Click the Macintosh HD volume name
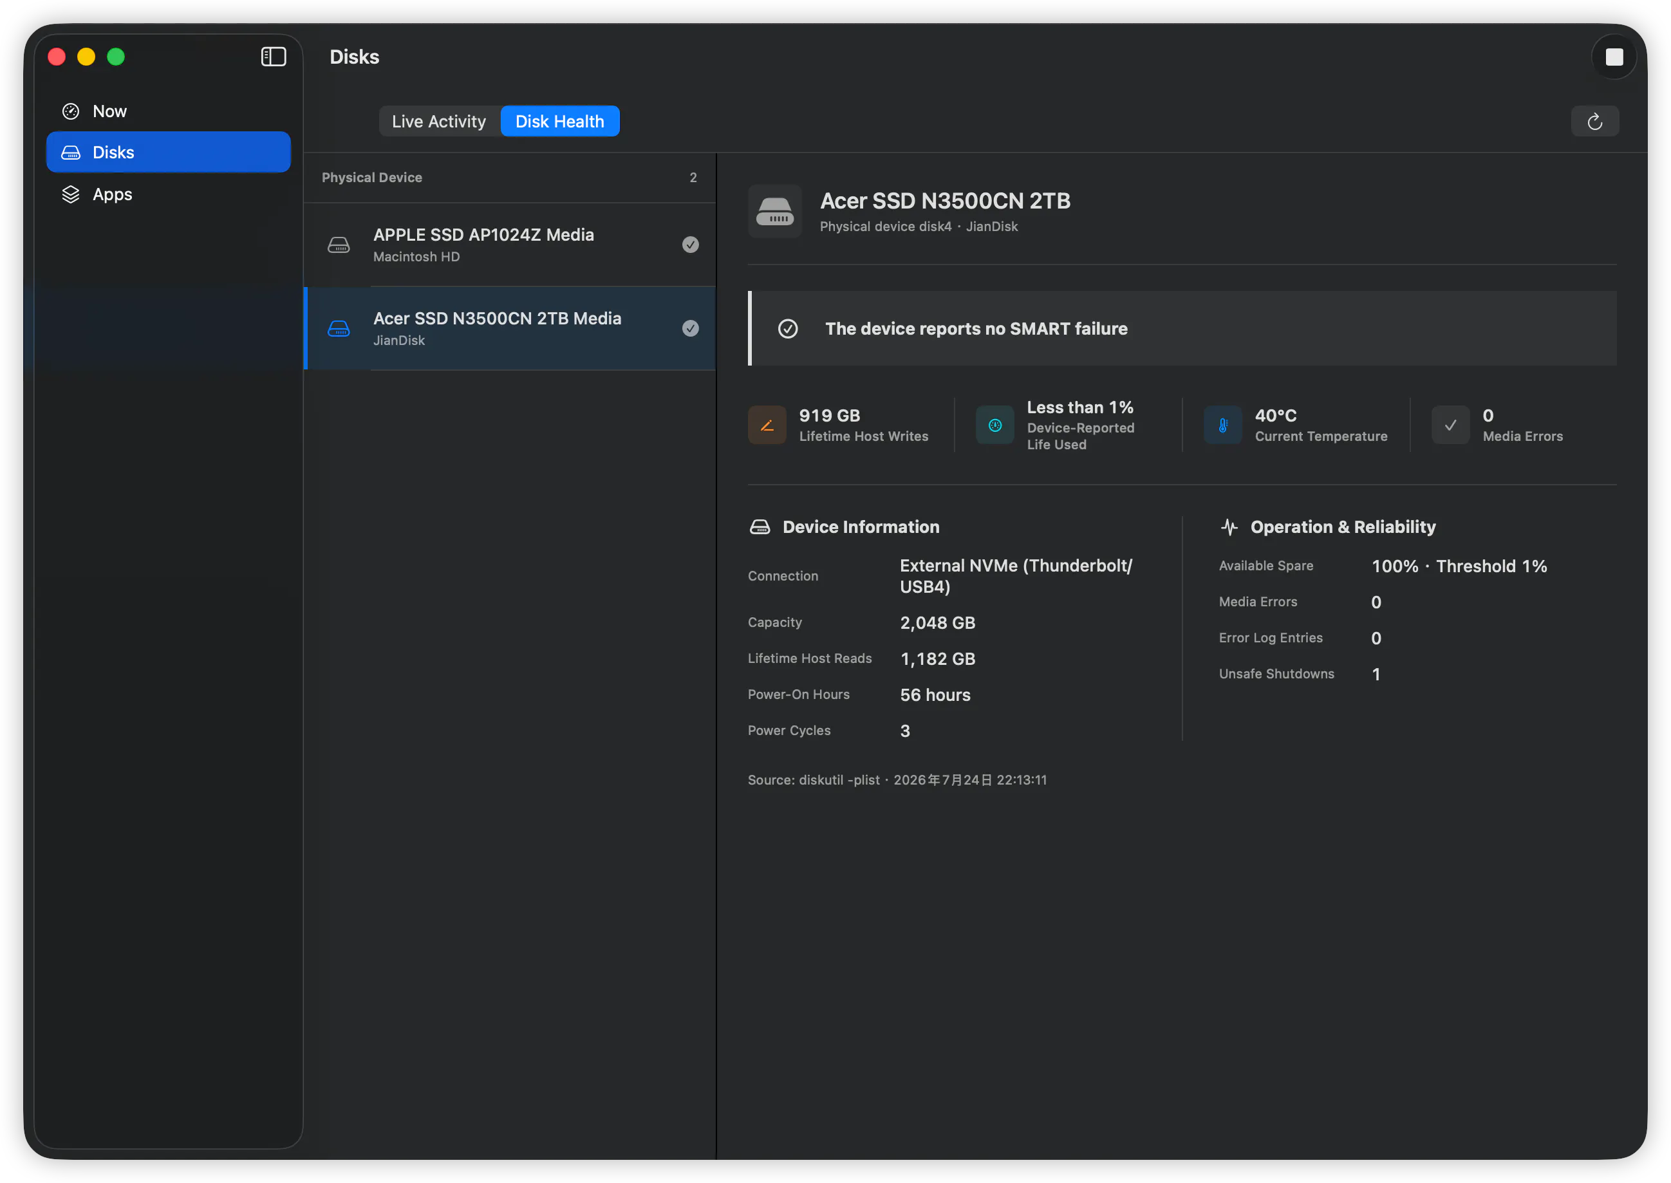 [x=416, y=256]
